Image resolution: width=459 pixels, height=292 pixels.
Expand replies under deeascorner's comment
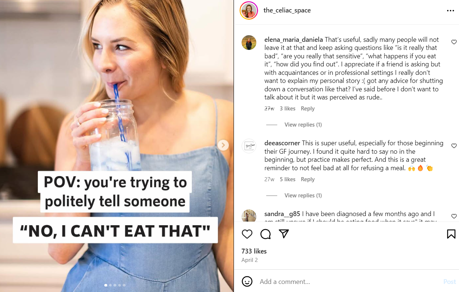(x=303, y=196)
